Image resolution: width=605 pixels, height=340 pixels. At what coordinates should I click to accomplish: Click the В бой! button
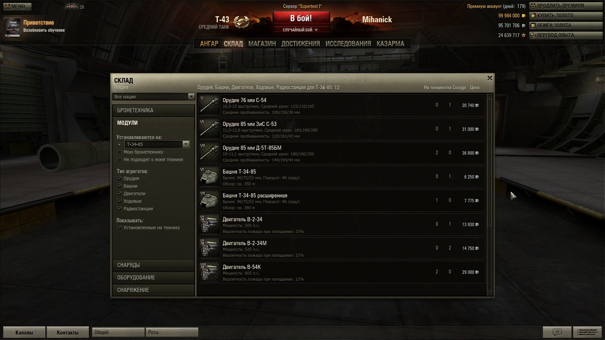pyautogui.click(x=301, y=18)
